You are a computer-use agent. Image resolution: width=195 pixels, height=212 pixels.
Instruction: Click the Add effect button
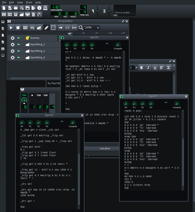click(102, 149)
